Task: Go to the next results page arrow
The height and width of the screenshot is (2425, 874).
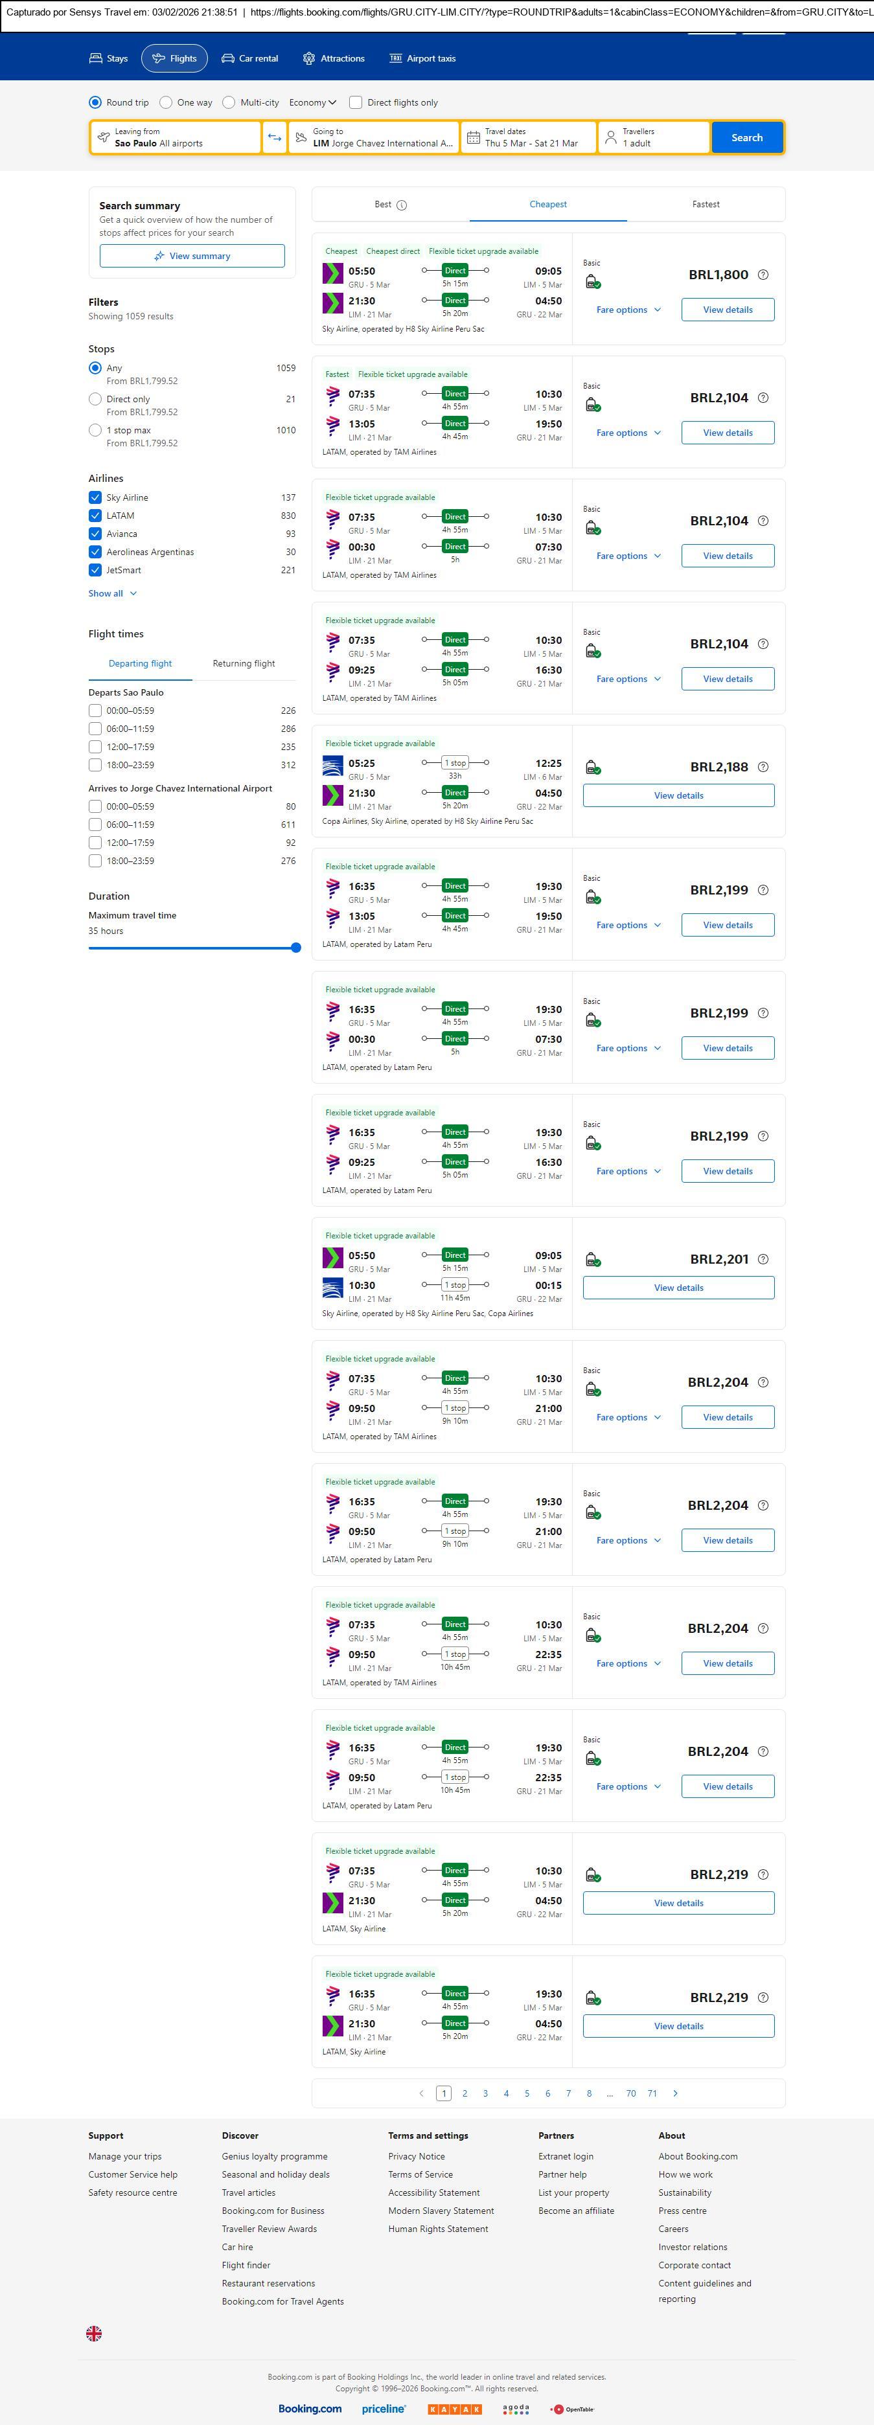Action: click(x=675, y=2093)
